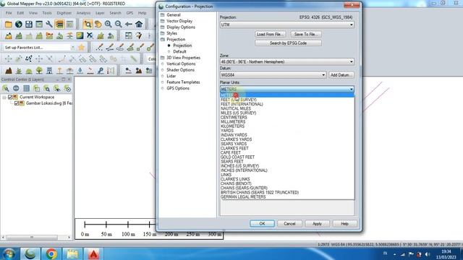Viewport: 463px width, 260px height.
Task: Open the Set up Favorites List dropdown
Action: point(72,48)
